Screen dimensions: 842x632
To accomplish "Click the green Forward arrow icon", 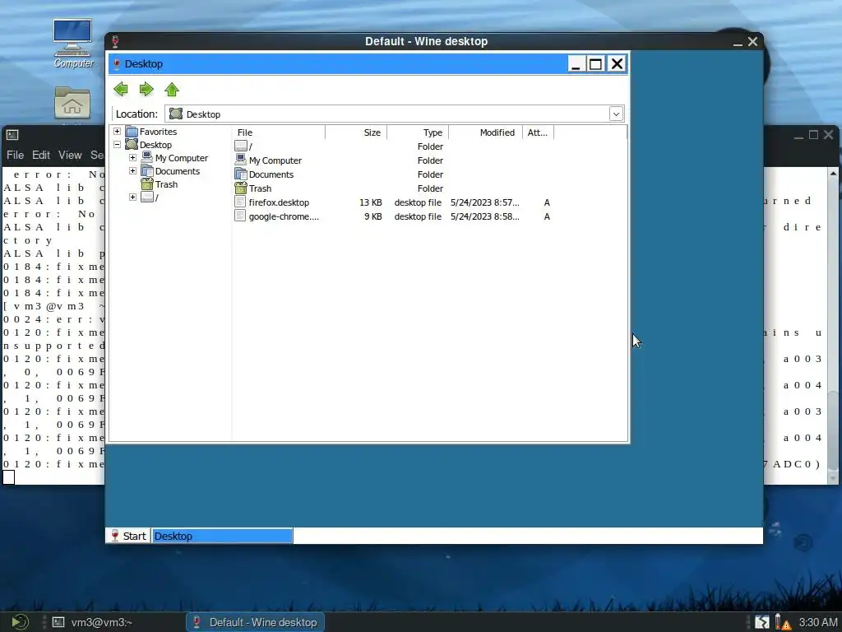I will tap(146, 89).
